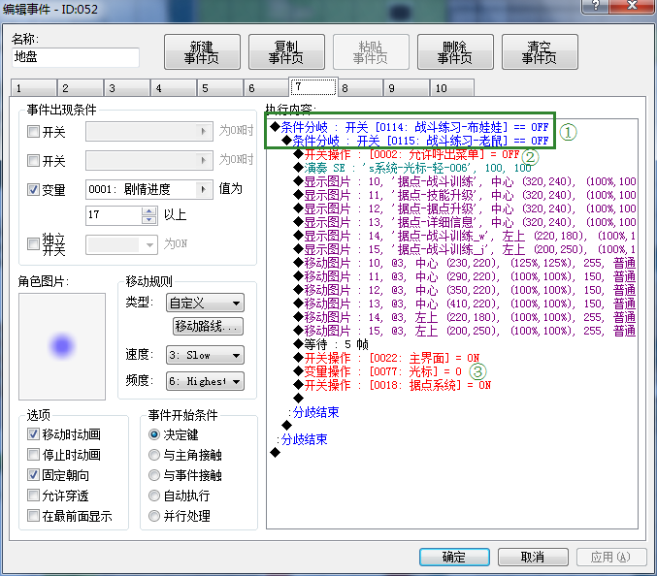Check the 在最前面显示 option
The width and height of the screenshot is (657, 576).
pos(33,515)
